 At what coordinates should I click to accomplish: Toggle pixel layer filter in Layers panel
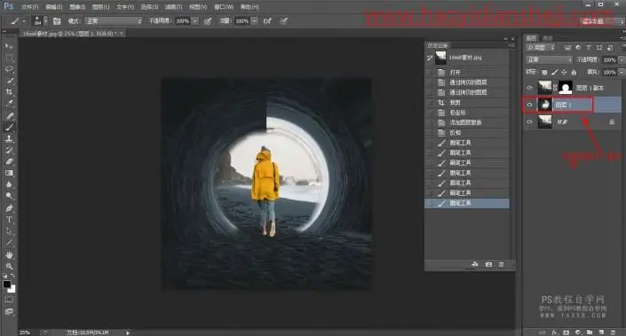567,48
